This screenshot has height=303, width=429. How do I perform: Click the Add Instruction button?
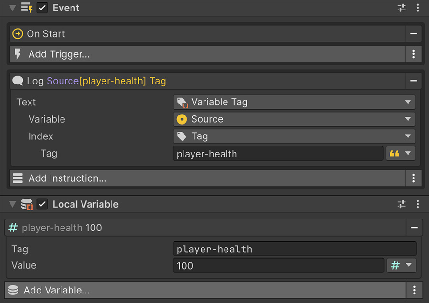pyautogui.click(x=207, y=178)
